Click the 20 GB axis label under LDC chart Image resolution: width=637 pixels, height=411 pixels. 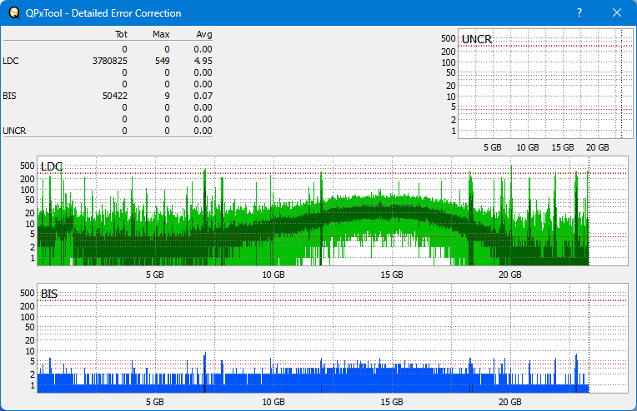(x=509, y=275)
